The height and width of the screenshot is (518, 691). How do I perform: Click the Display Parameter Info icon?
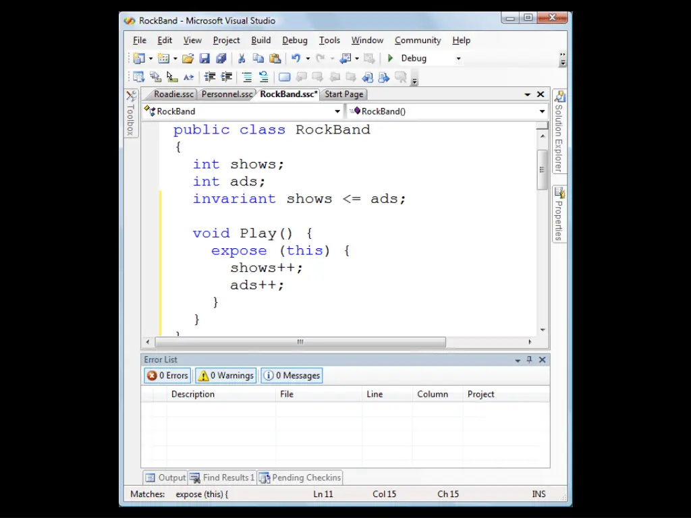pos(155,77)
